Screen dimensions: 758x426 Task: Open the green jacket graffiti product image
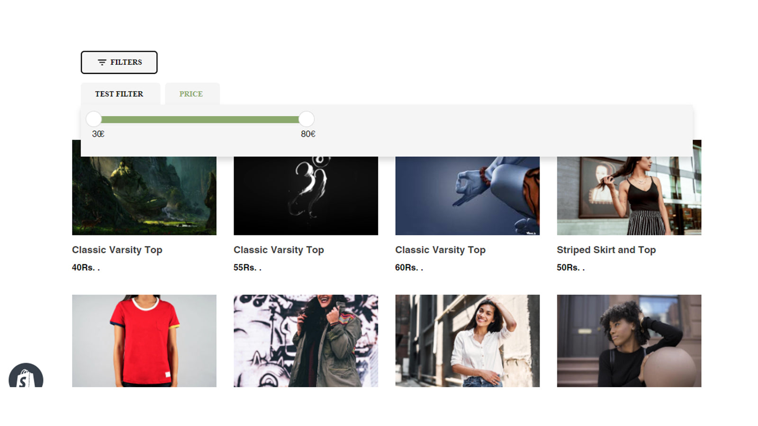(x=306, y=341)
